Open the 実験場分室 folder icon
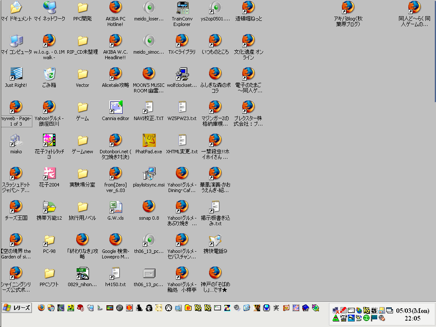436x327 pixels. click(x=82, y=174)
